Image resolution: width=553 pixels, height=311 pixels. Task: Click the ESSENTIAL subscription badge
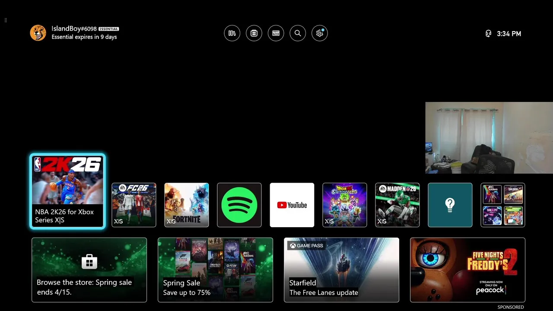coord(108,29)
